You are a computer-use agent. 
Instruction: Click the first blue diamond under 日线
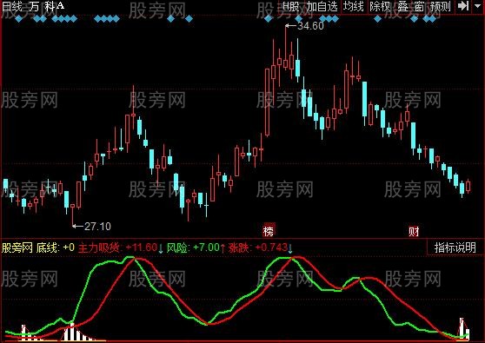click(x=19, y=19)
